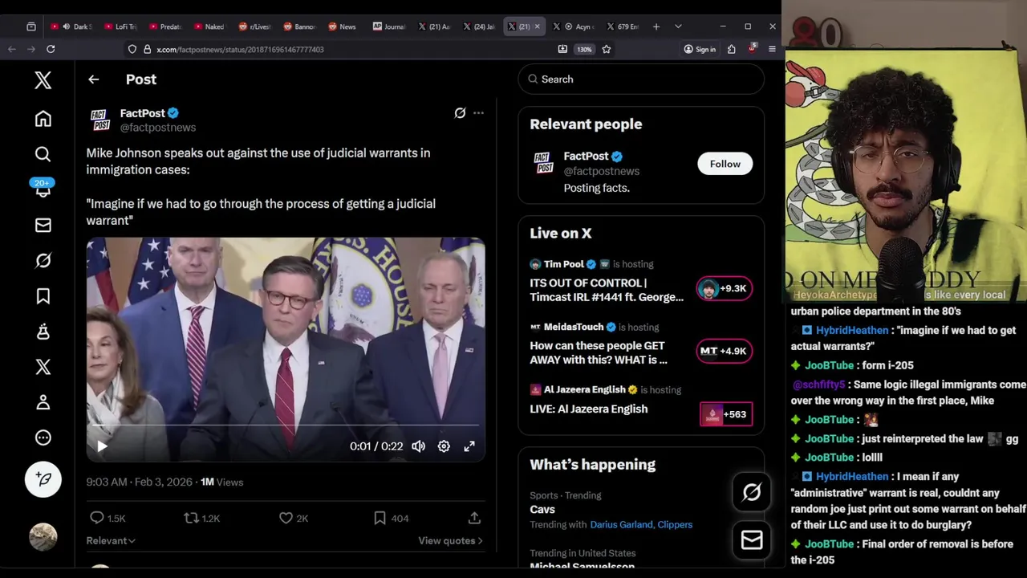Viewport: 1027px width, 578px height.
Task: Open the post's three-dot more menu
Action: tap(478, 113)
